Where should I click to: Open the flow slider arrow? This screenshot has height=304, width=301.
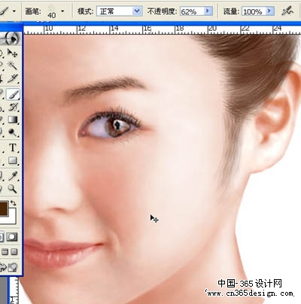(269, 11)
